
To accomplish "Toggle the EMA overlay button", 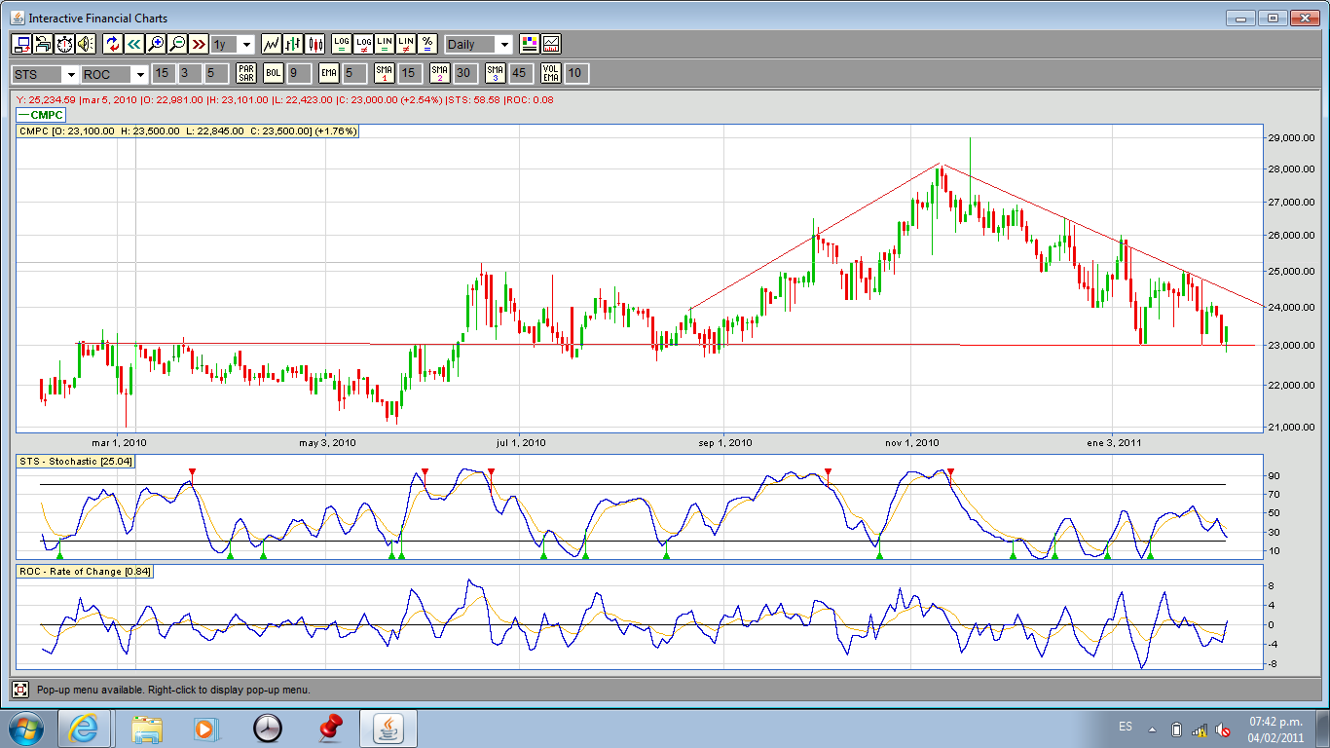I will [x=328, y=73].
